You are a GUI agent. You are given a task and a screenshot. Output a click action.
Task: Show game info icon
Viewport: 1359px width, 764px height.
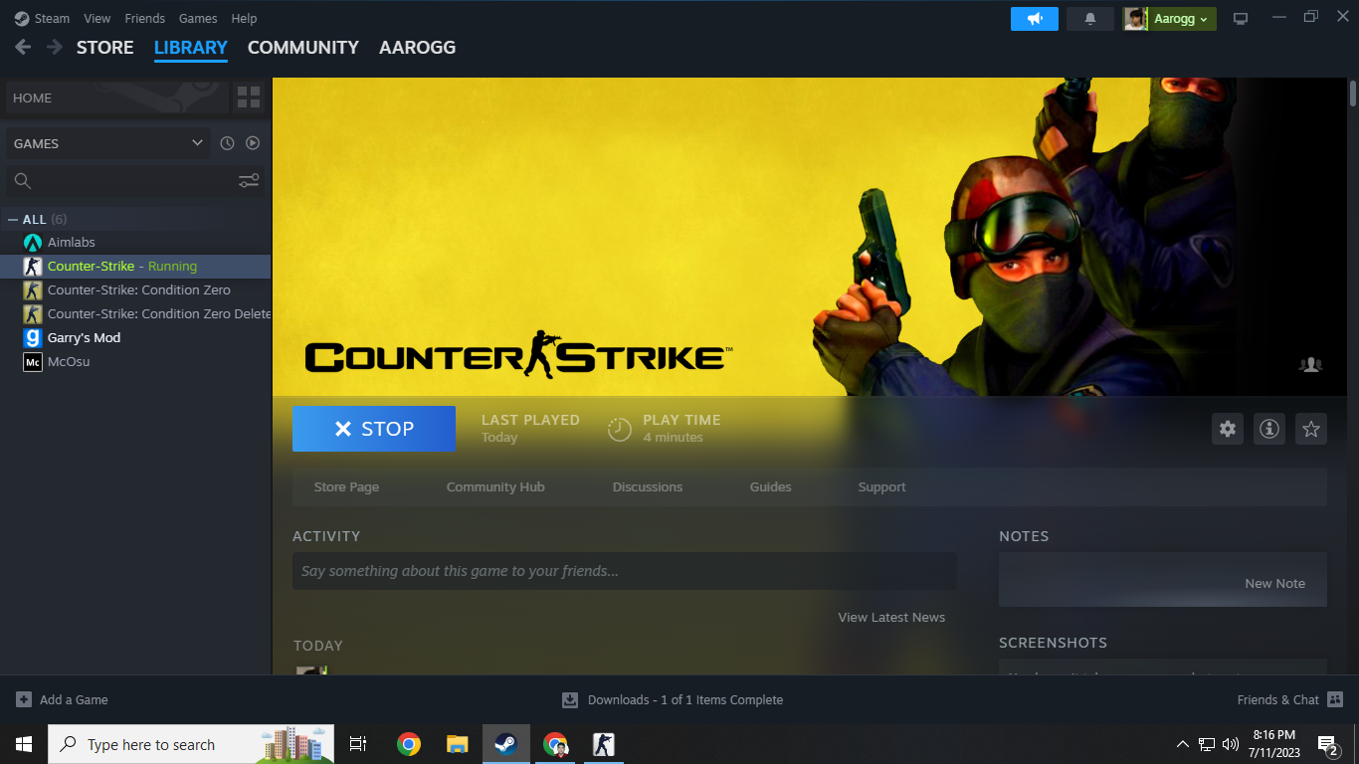(1269, 429)
